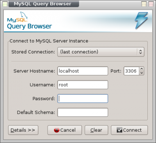Click the MySQL Query Browser title text
The image size is (156, 143).
[43, 4]
